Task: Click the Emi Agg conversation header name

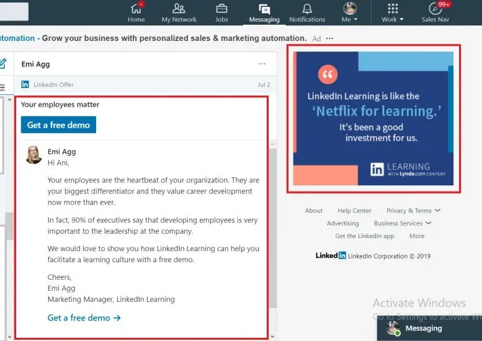Action: coord(35,64)
